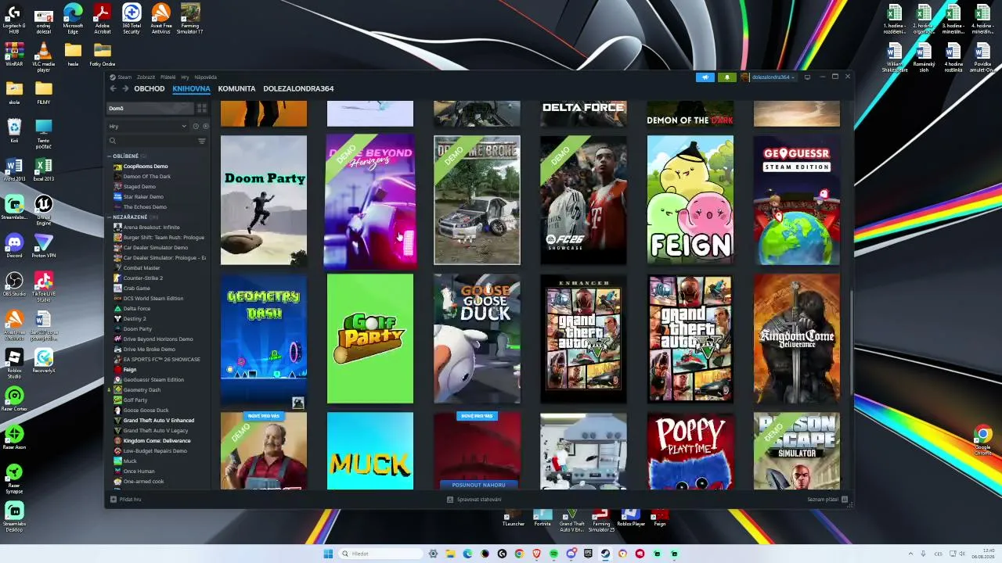Go forward with the Steam forward arrow
Viewport: 1002px width, 563px height.
(x=125, y=88)
